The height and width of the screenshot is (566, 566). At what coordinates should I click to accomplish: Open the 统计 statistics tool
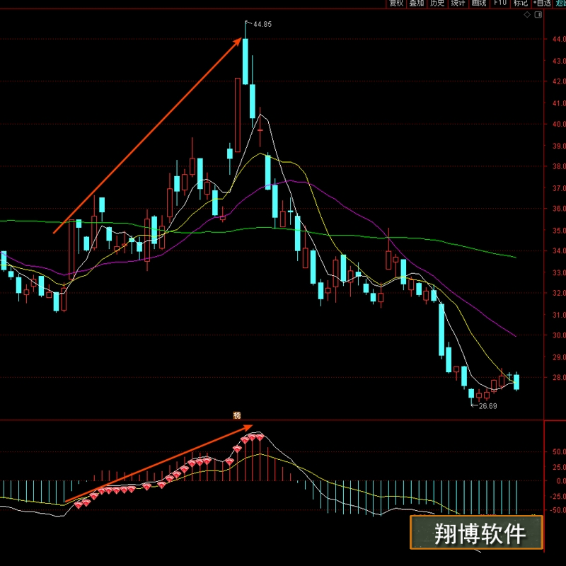tap(458, 4)
